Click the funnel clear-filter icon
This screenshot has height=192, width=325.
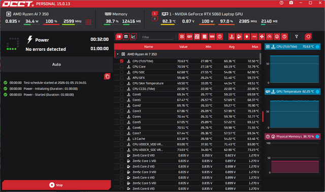click(x=297, y=37)
